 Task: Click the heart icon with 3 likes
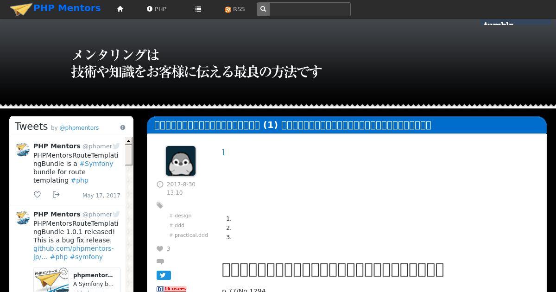click(x=160, y=249)
